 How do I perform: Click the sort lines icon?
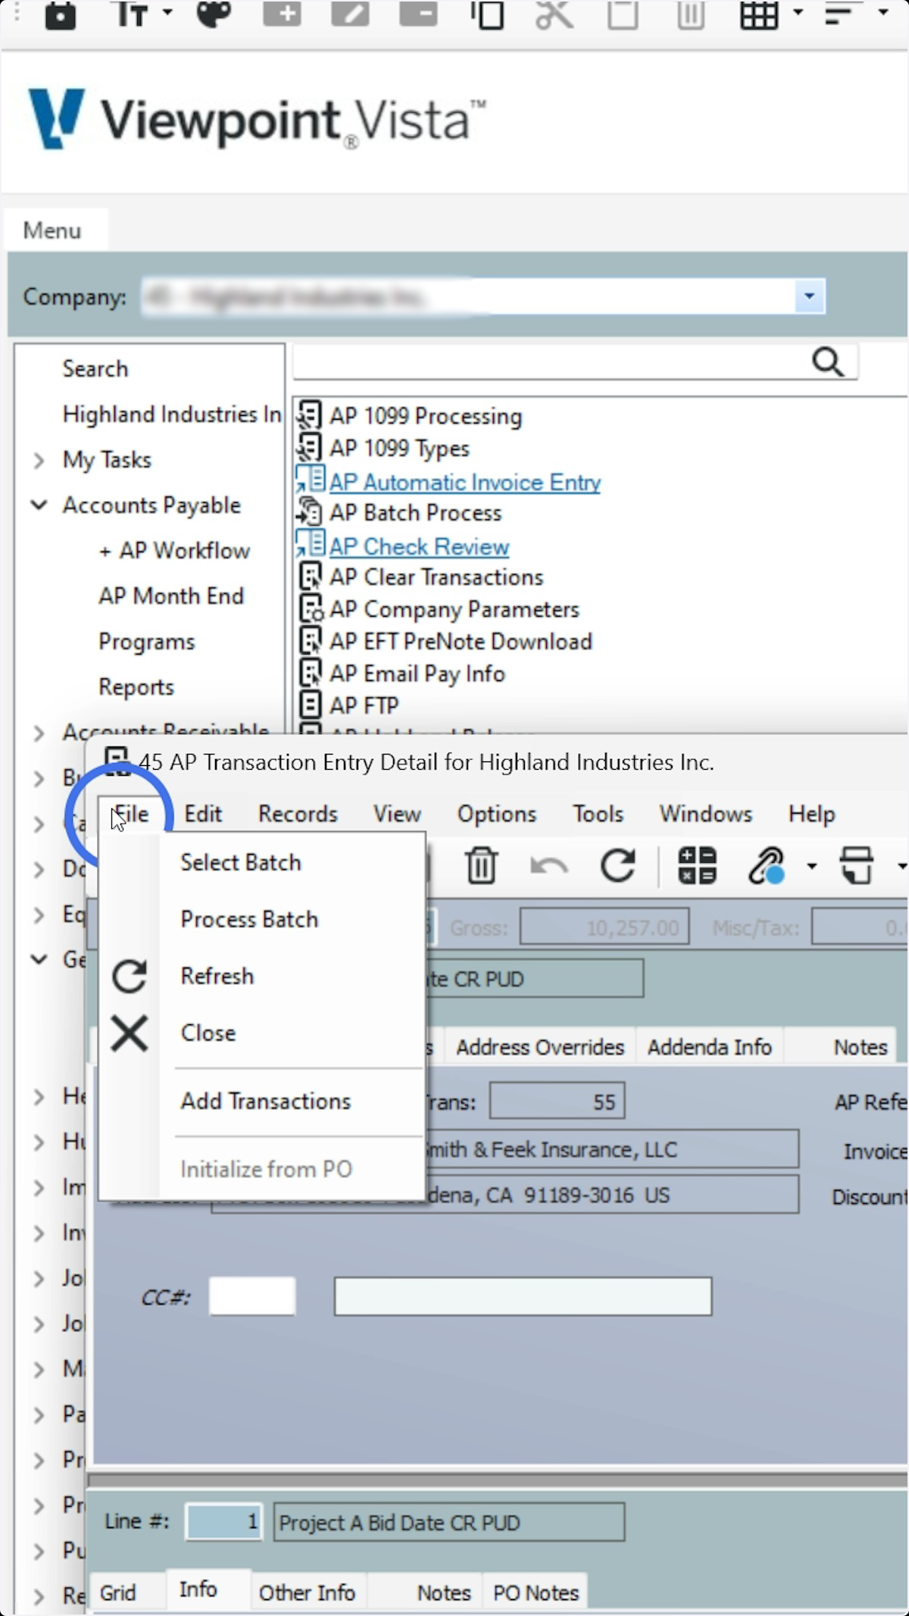(845, 13)
